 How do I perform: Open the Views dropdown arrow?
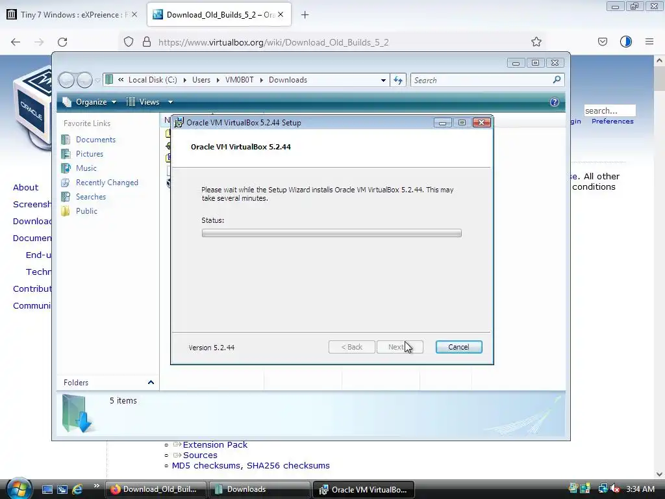pos(171,102)
